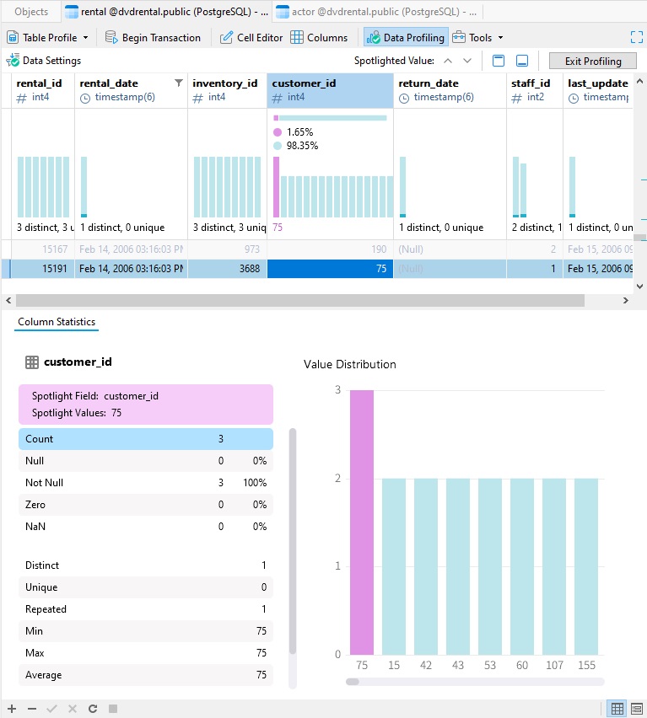Viewport: 647px width, 718px height.
Task: Click the pink bar in customer_id mini chart
Action: pos(277,187)
